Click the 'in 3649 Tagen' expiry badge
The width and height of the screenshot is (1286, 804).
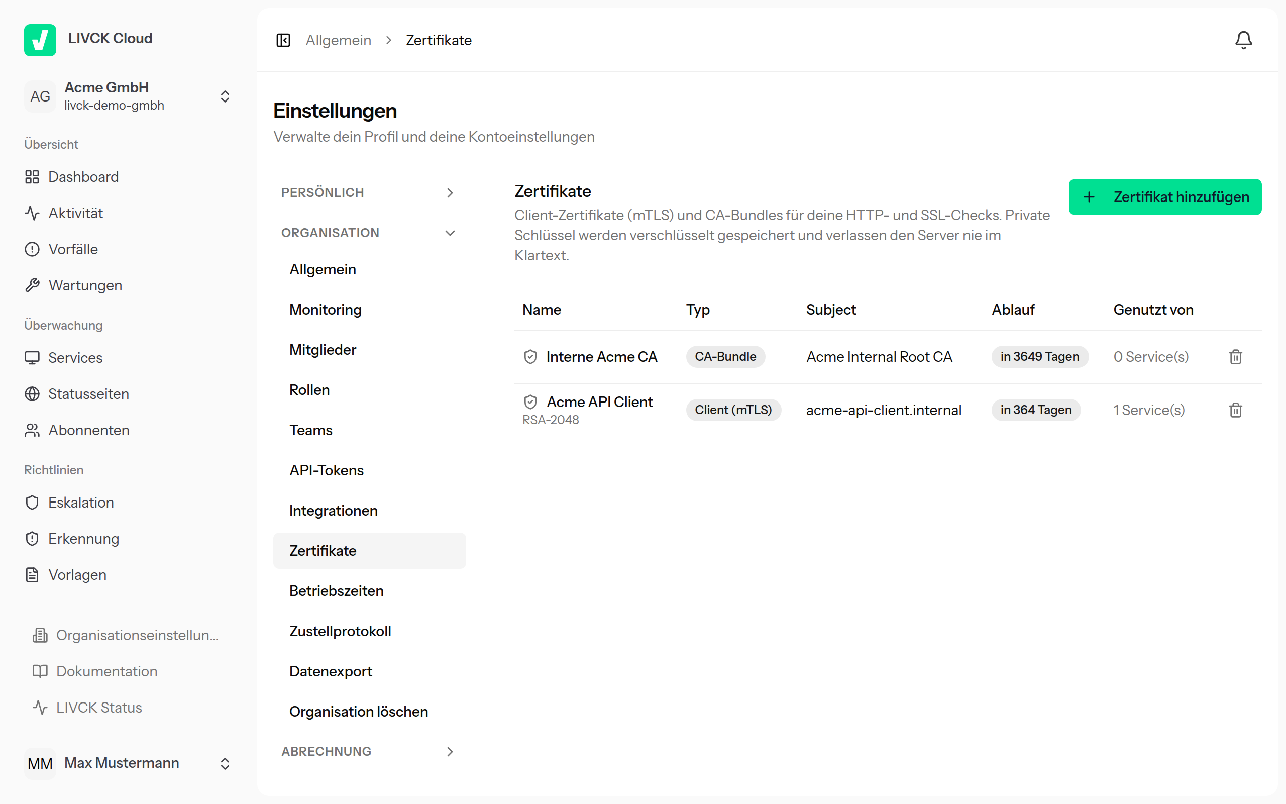[x=1040, y=357]
